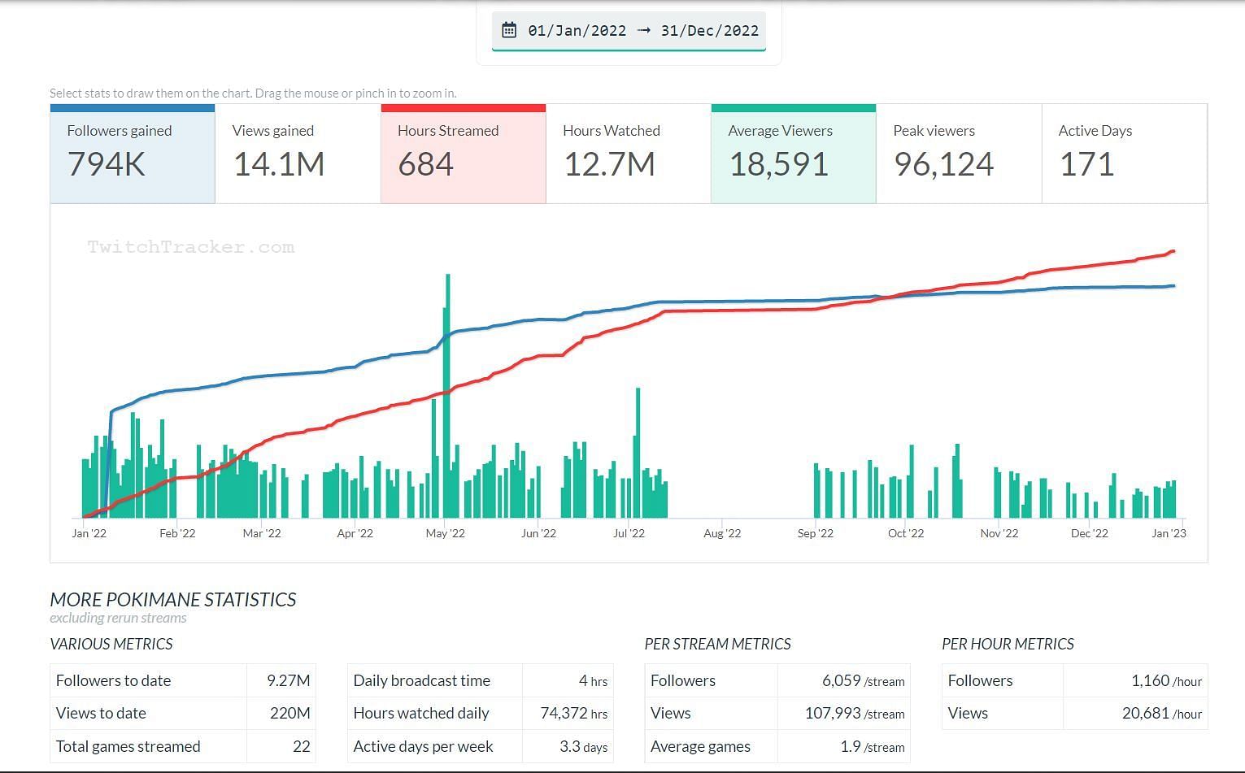Click the Aug '22 axis label

click(722, 533)
